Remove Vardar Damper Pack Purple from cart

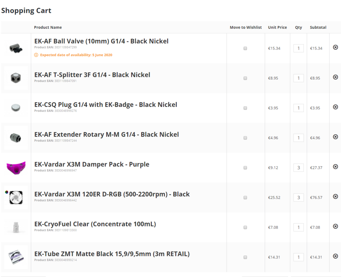pyautogui.click(x=335, y=167)
